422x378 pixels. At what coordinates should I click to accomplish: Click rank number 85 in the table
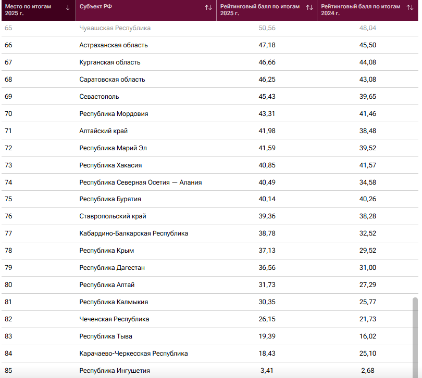(x=8, y=371)
